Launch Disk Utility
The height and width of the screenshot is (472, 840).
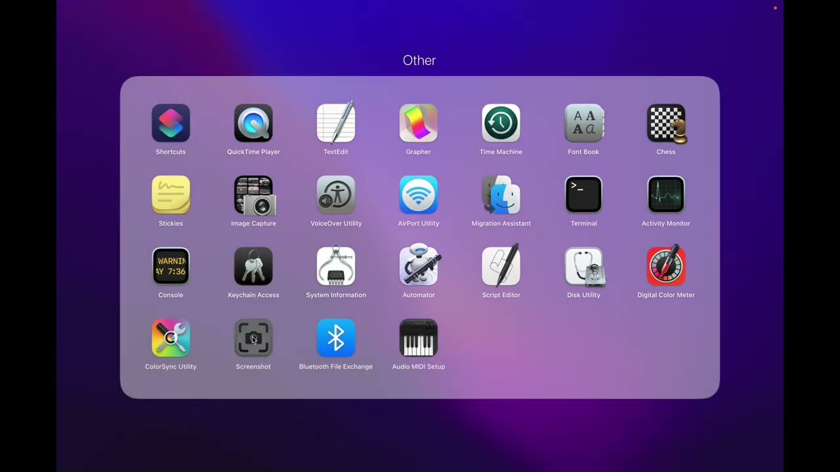click(583, 266)
